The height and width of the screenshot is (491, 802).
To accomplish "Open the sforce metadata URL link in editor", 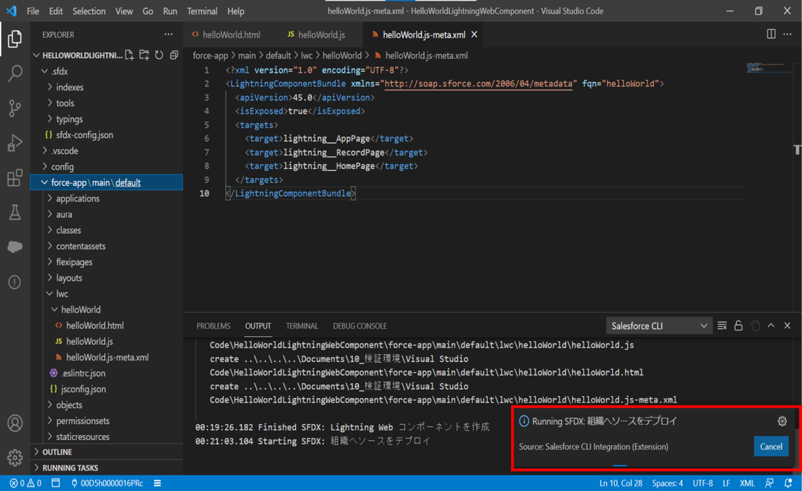I will click(480, 84).
